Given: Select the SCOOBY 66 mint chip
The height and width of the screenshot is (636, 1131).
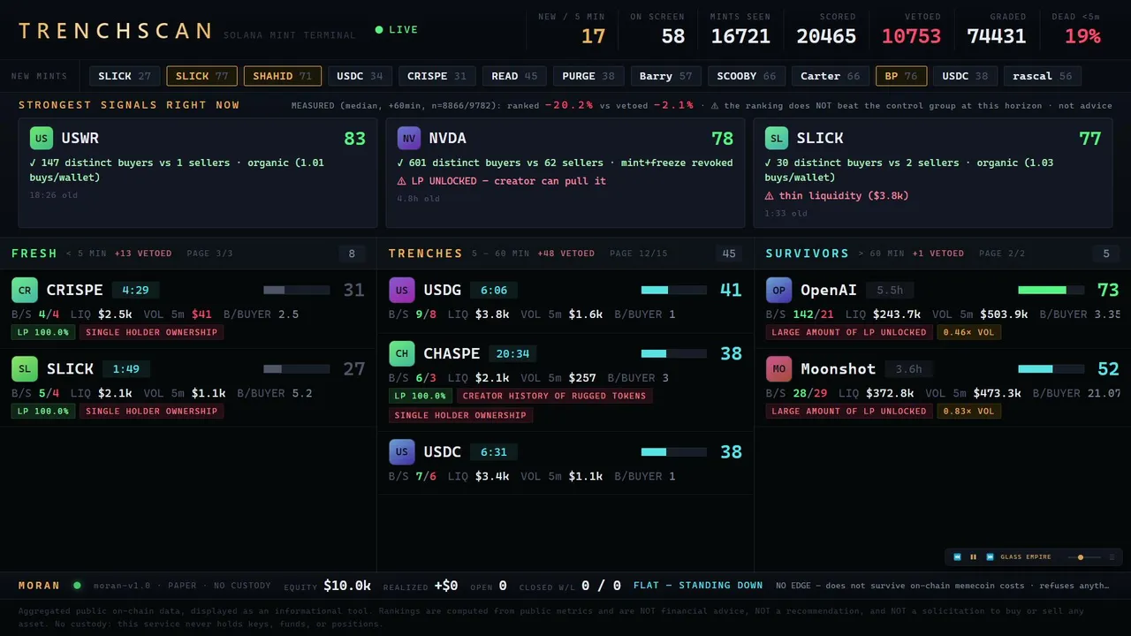Looking at the screenshot, I should pos(747,76).
